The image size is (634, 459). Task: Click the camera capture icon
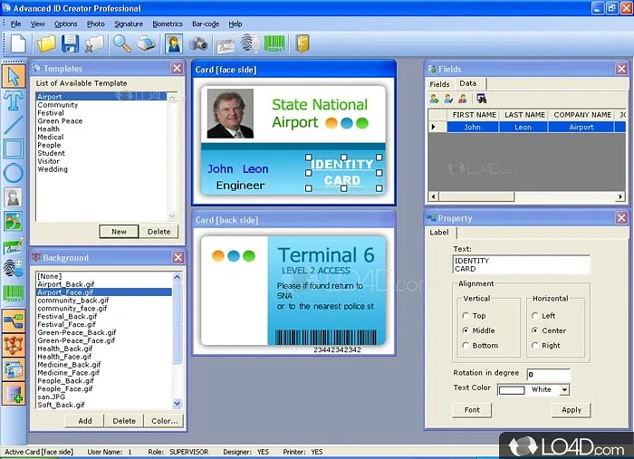pos(198,43)
